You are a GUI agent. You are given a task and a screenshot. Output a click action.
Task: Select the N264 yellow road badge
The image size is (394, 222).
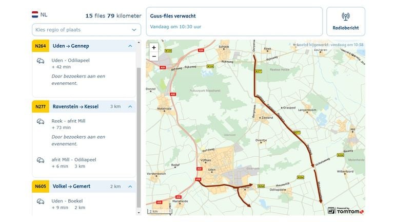[40, 46]
